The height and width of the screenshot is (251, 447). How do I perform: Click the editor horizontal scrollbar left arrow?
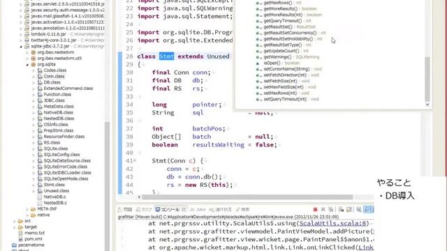coord(139,197)
